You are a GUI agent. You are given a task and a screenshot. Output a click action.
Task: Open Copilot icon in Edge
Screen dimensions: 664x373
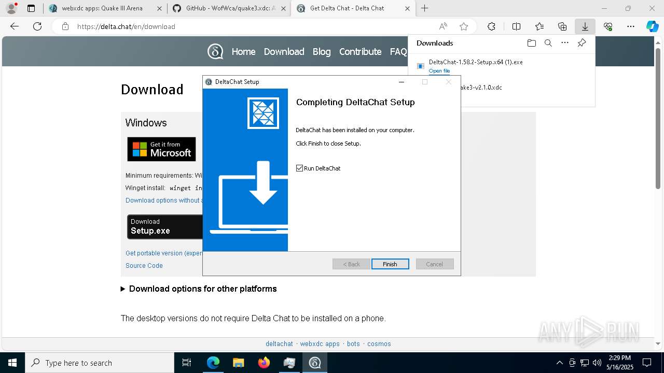tap(652, 26)
